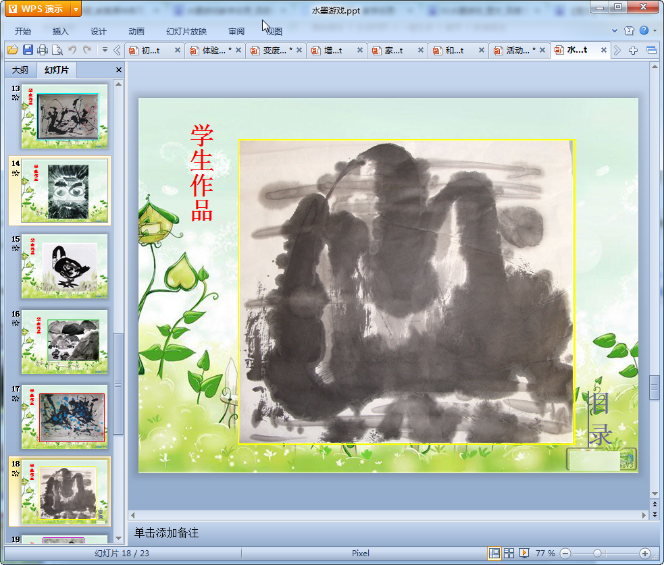Switch to the 增...t document tab
The image size is (664, 565).
(333, 51)
